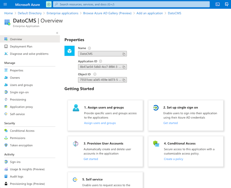This screenshot has height=188, width=231.
Task: Open directory and subscription filter icon
Action: (x=227, y=4)
